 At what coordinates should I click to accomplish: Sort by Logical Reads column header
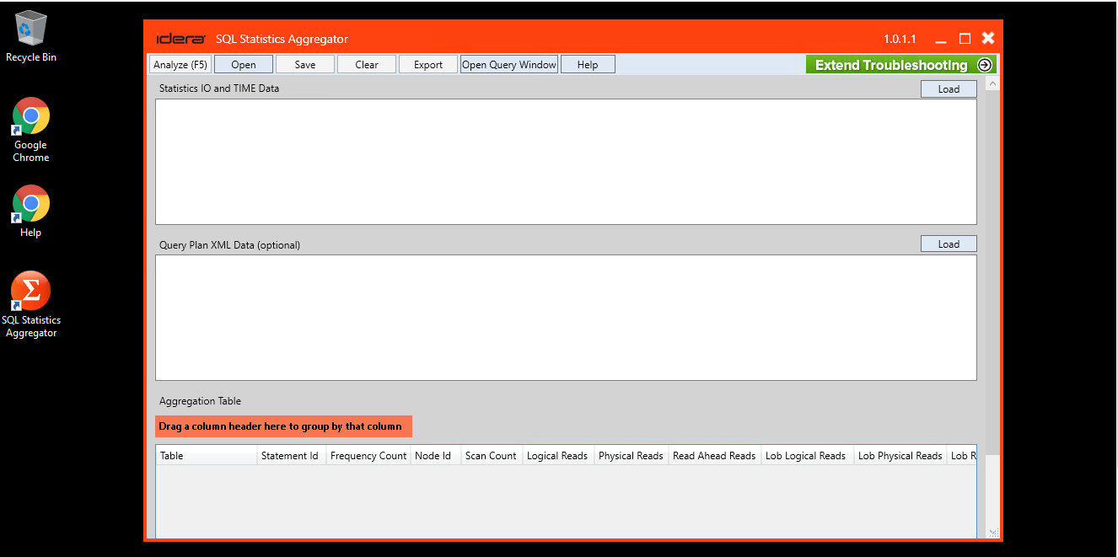(x=557, y=456)
